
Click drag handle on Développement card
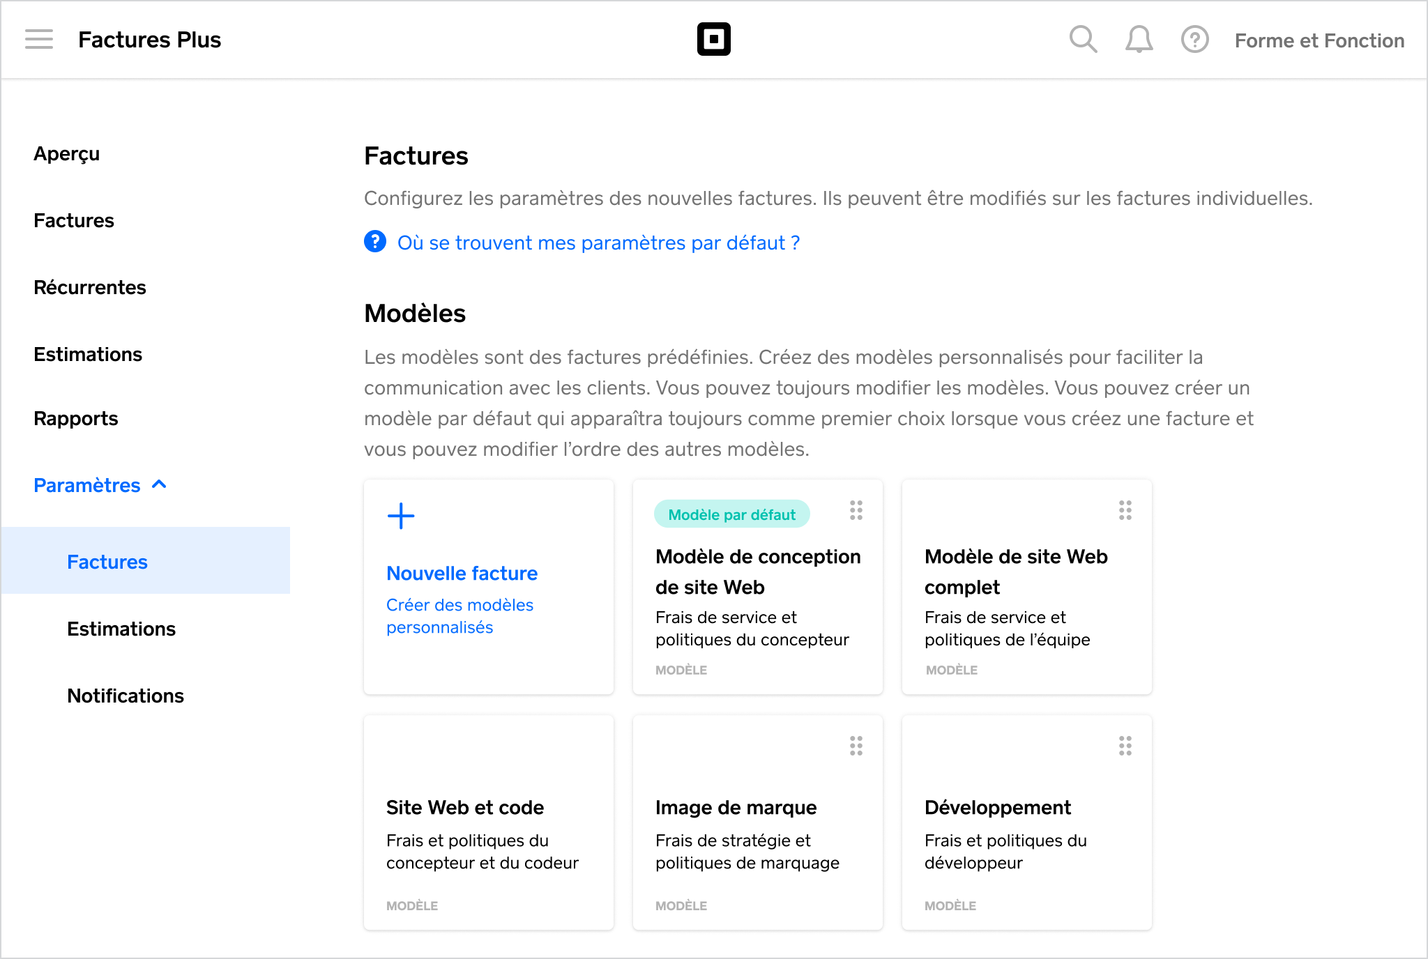(1125, 746)
